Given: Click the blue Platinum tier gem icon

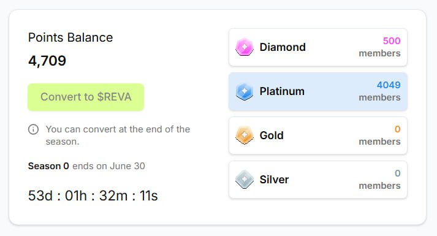Looking at the screenshot, I should (245, 91).
